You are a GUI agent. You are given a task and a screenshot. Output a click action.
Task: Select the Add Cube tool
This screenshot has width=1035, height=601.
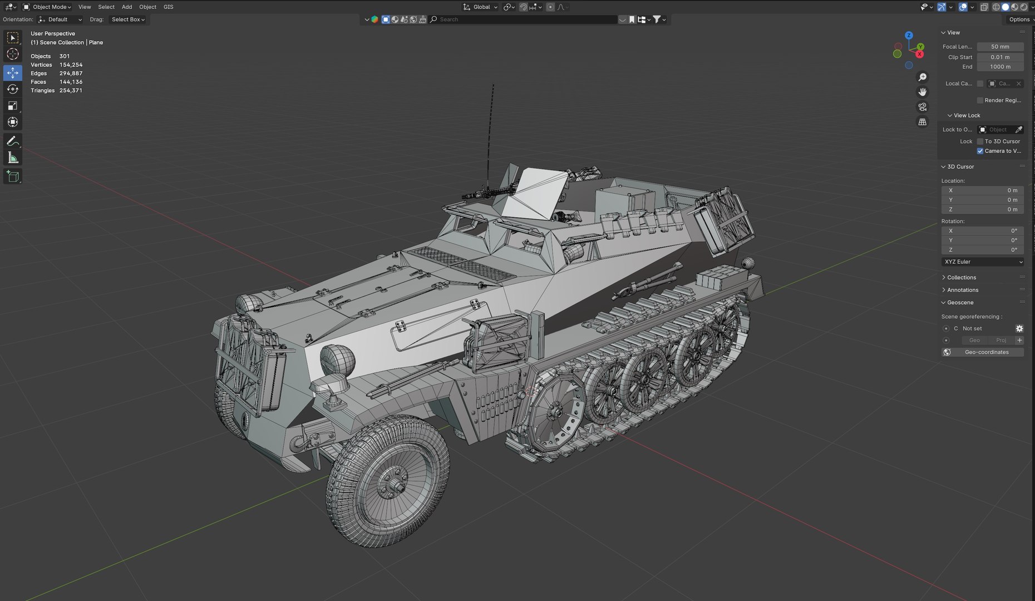[12, 177]
